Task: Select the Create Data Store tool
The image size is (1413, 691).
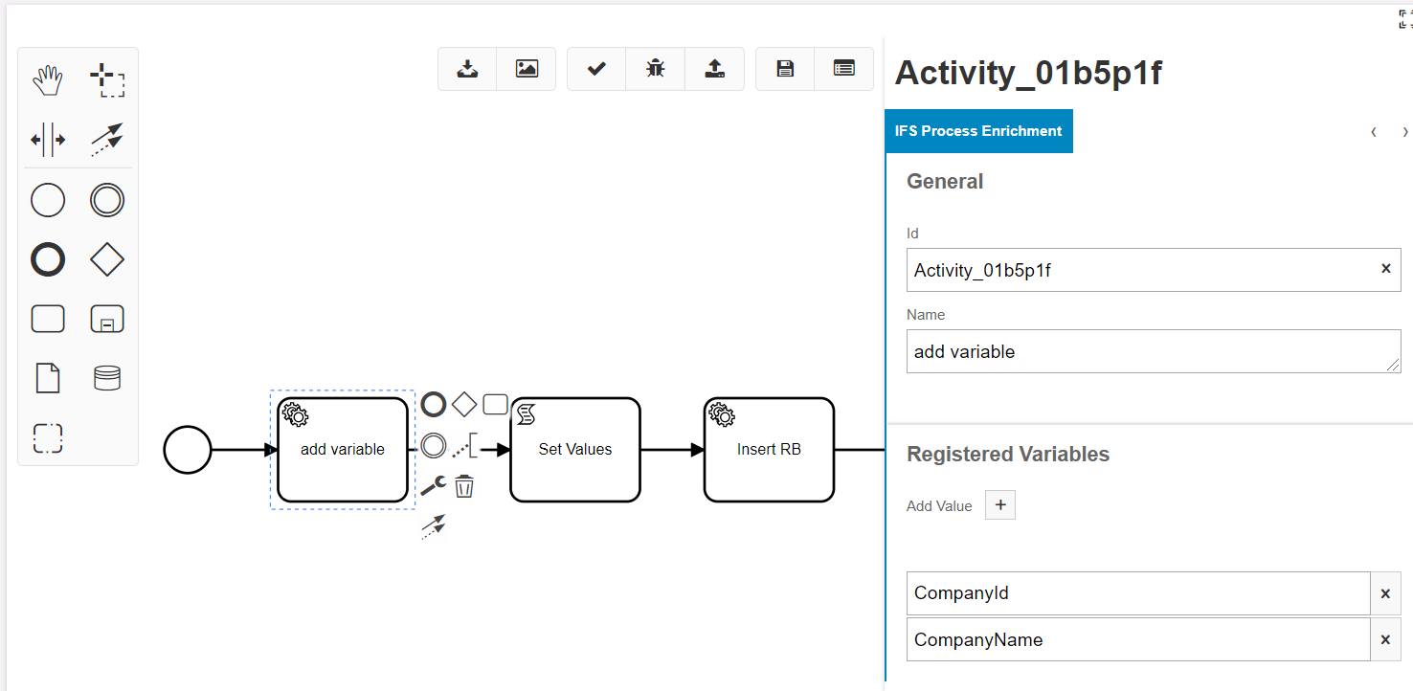Action: point(106,377)
